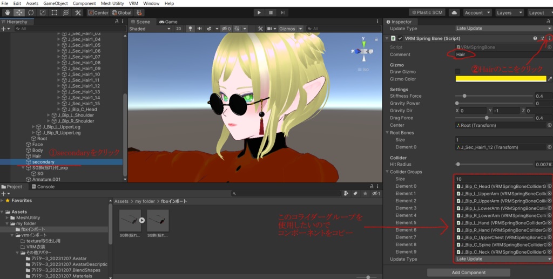Click the Add Component button
553x279 pixels.
click(x=468, y=273)
